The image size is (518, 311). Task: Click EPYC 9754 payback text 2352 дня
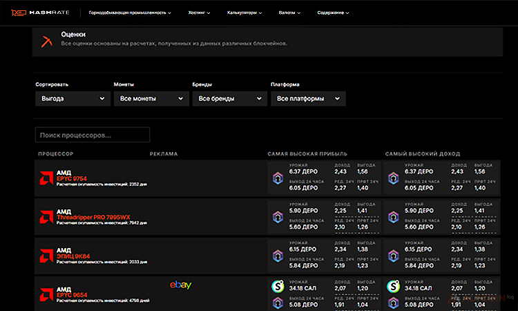click(102, 184)
